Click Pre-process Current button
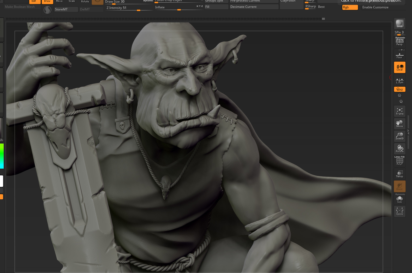 (254, 1)
